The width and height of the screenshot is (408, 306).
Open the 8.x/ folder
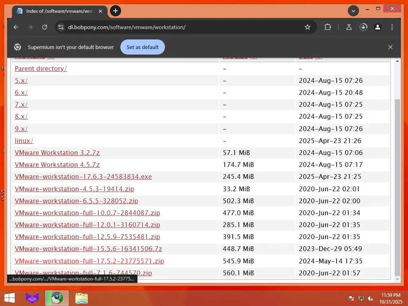[x=22, y=117]
